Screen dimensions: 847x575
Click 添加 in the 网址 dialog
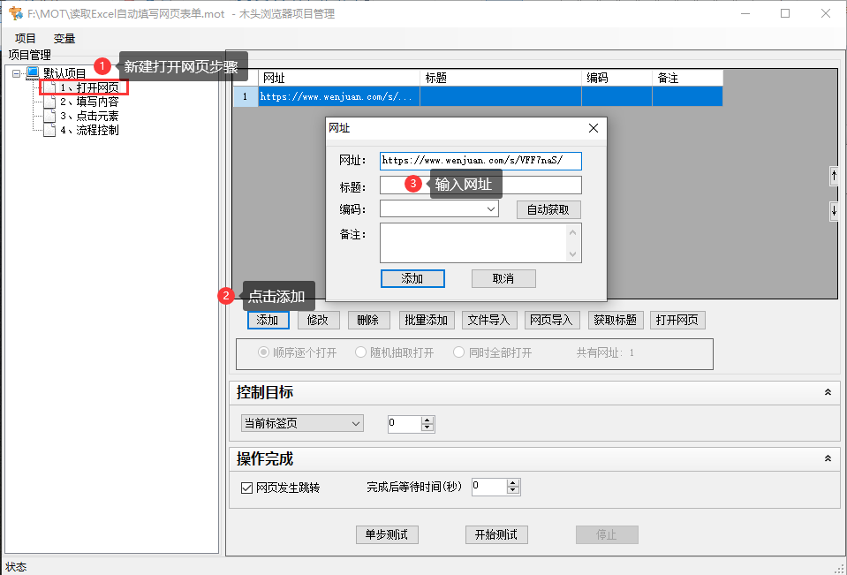pyautogui.click(x=412, y=277)
